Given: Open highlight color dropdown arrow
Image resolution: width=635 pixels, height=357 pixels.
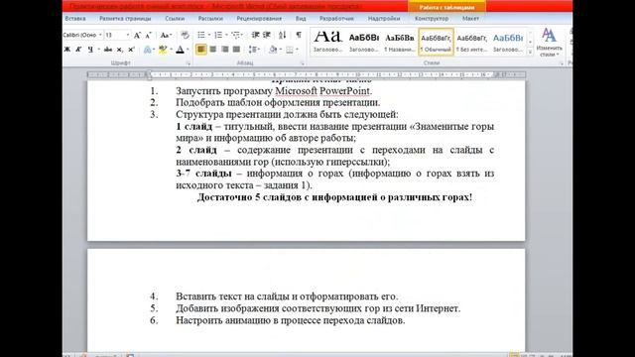Looking at the screenshot, I should click(171, 50).
